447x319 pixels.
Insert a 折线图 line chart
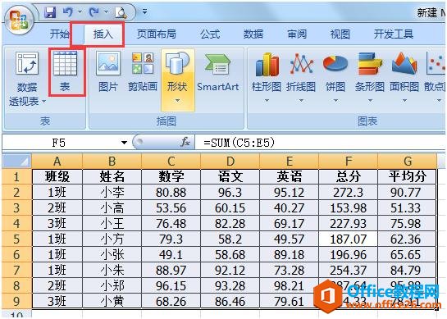301,71
